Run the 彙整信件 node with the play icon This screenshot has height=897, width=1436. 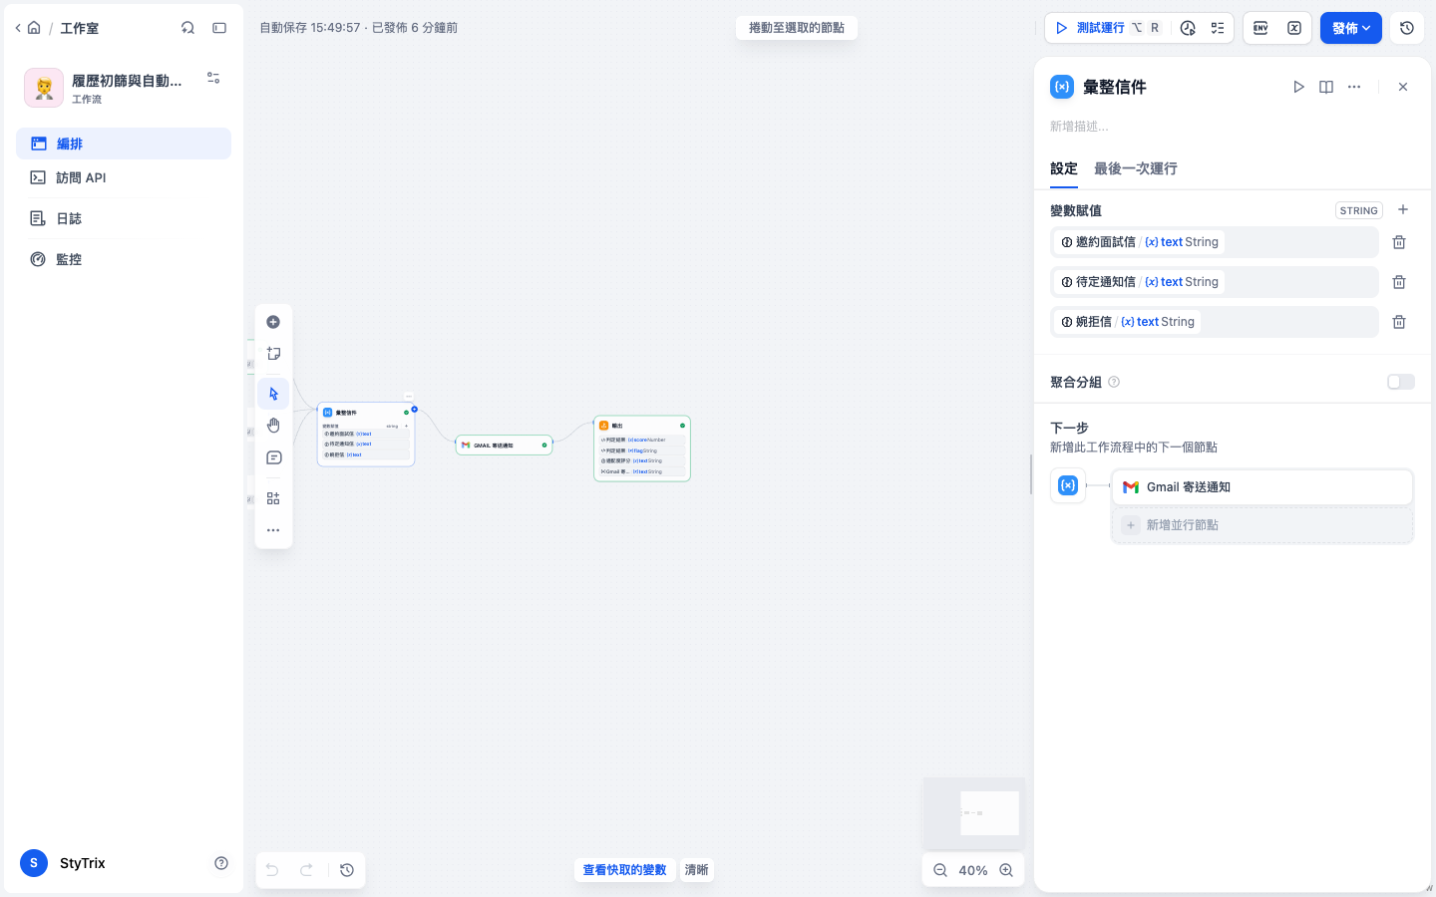point(1298,87)
